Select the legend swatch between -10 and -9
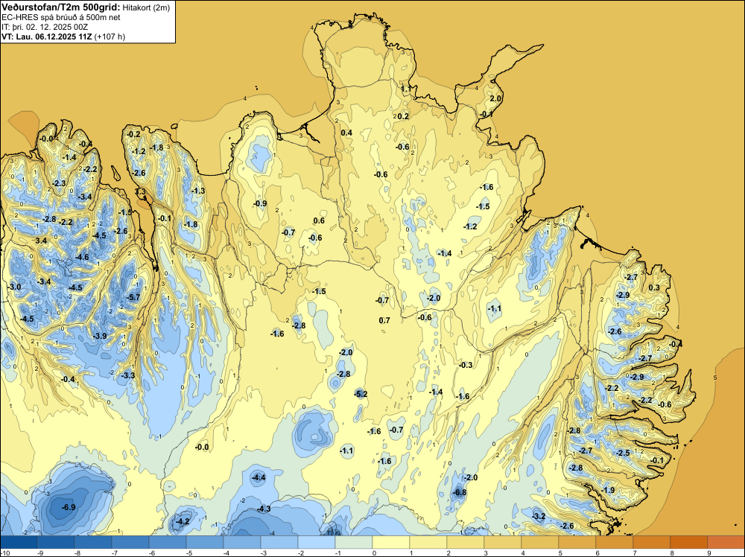This screenshot has width=745, height=557. point(19,542)
